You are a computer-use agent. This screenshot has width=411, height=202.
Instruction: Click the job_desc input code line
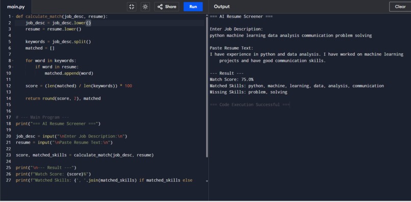[71, 136]
